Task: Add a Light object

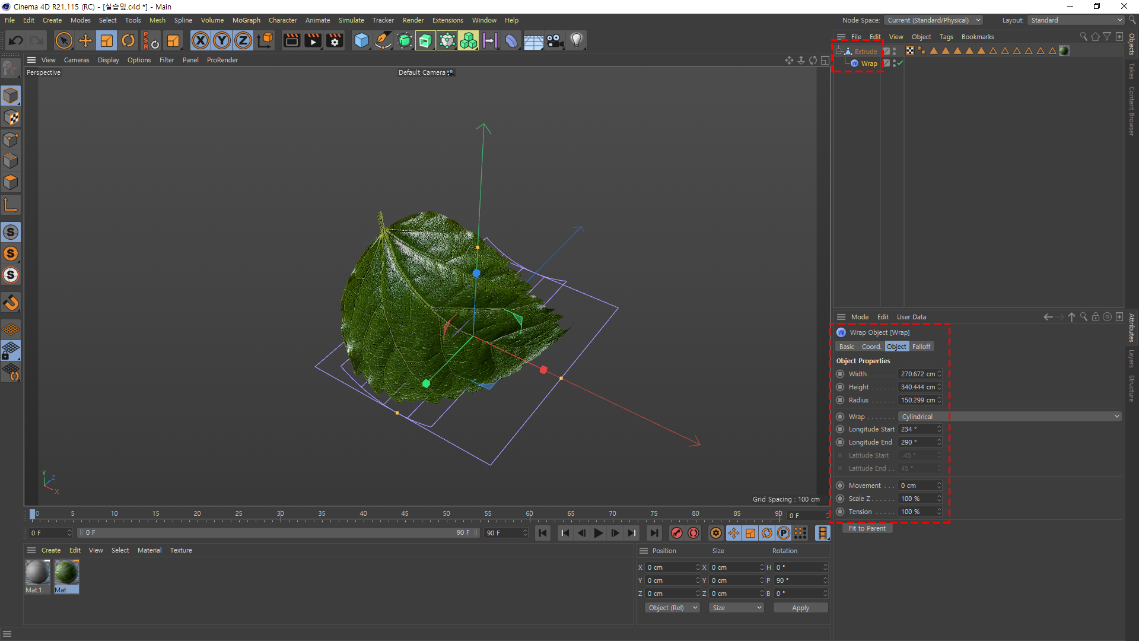Action: pos(576,40)
